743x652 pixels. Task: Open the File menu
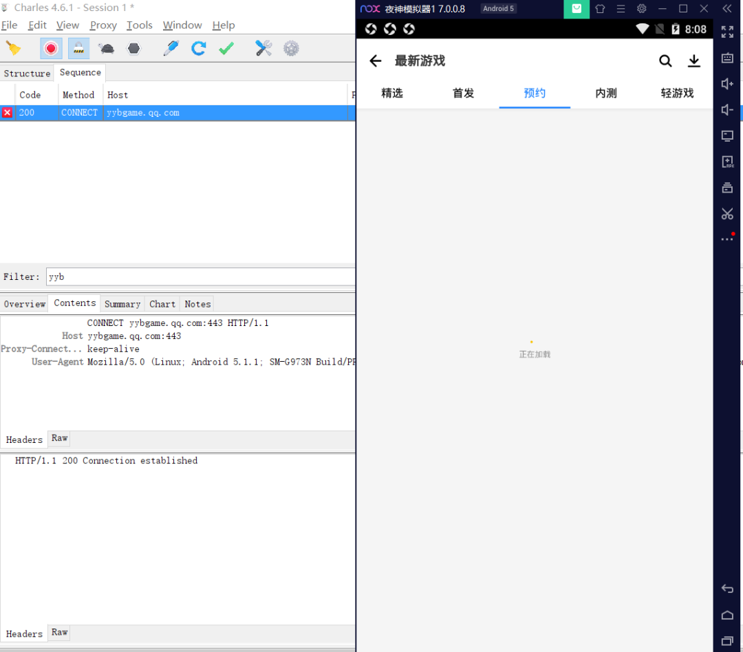pyautogui.click(x=10, y=25)
